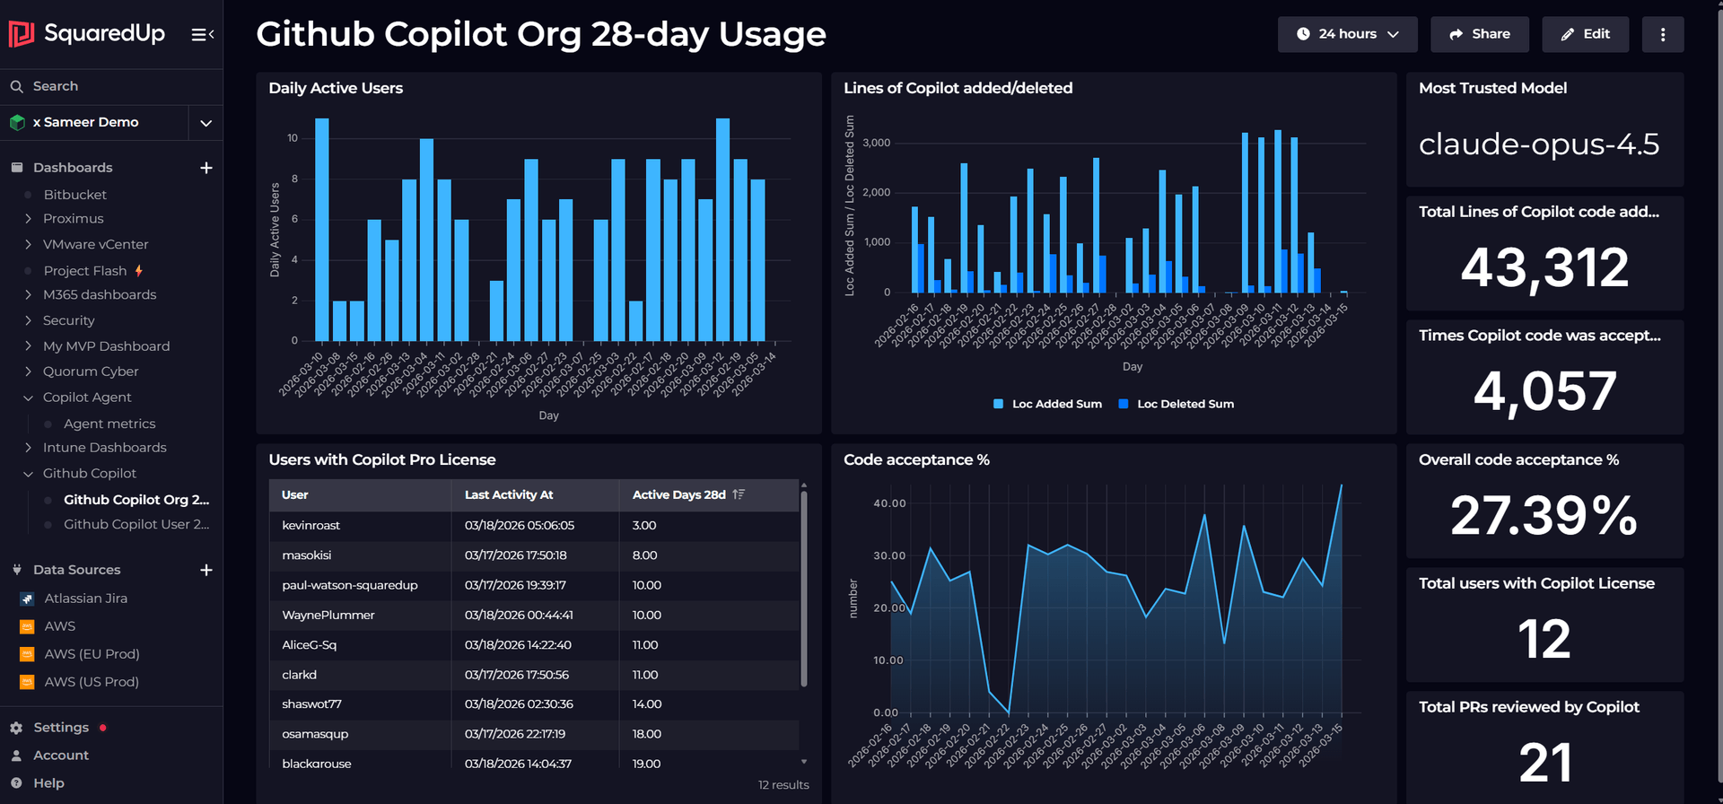Click the Loc Added Sum color swatch
Viewport: 1723px width, 804px height.
pos(998,404)
